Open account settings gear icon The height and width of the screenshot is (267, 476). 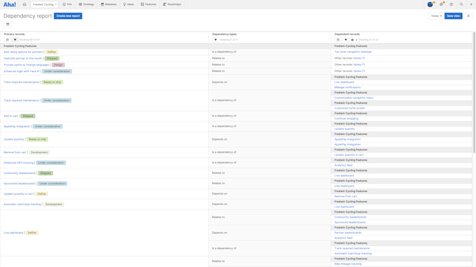(x=441, y=4)
